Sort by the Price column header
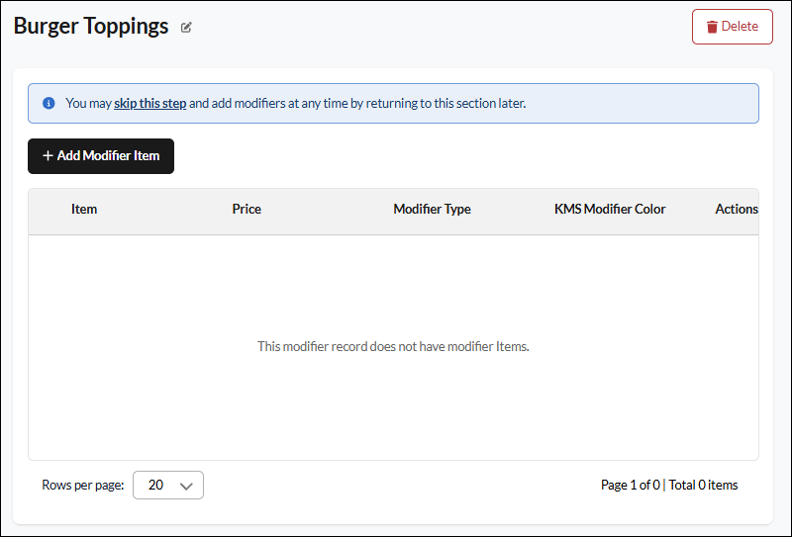The image size is (792, 537). click(247, 209)
